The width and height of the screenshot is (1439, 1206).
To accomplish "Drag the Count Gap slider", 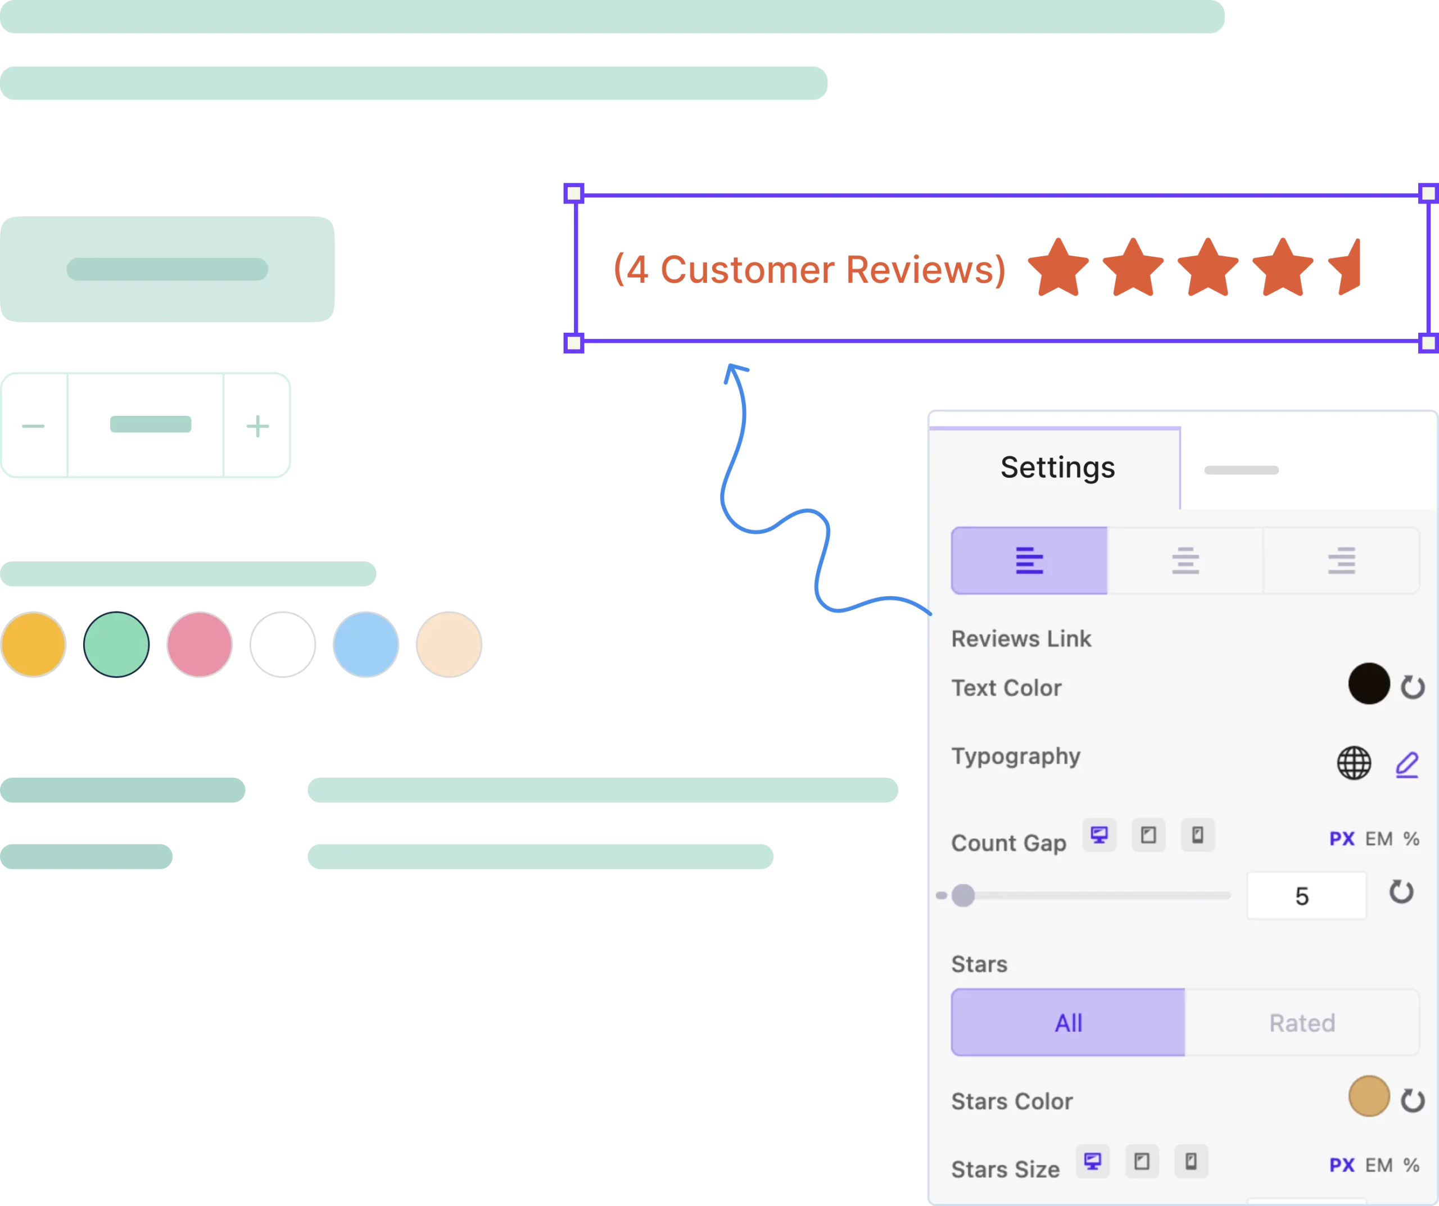I will point(965,895).
